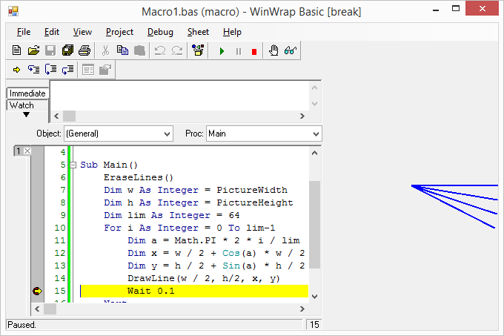
Task: Click the line 'Dim lim As Integer = 64'
Action: (x=172, y=215)
